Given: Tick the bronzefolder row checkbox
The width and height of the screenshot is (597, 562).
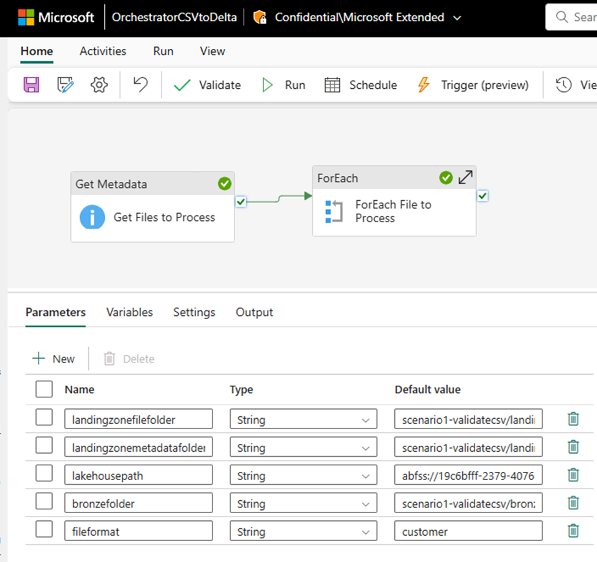Looking at the screenshot, I should pyautogui.click(x=44, y=501).
